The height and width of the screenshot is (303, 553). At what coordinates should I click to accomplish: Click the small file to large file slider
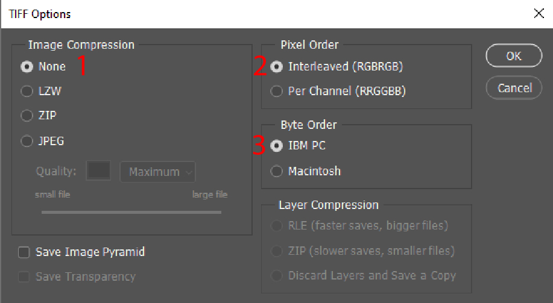(x=131, y=212)
